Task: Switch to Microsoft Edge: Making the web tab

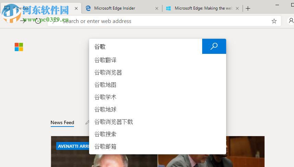Action: (x=202, y=8)
